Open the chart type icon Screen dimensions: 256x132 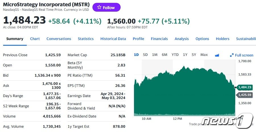[x=217, y=55]
